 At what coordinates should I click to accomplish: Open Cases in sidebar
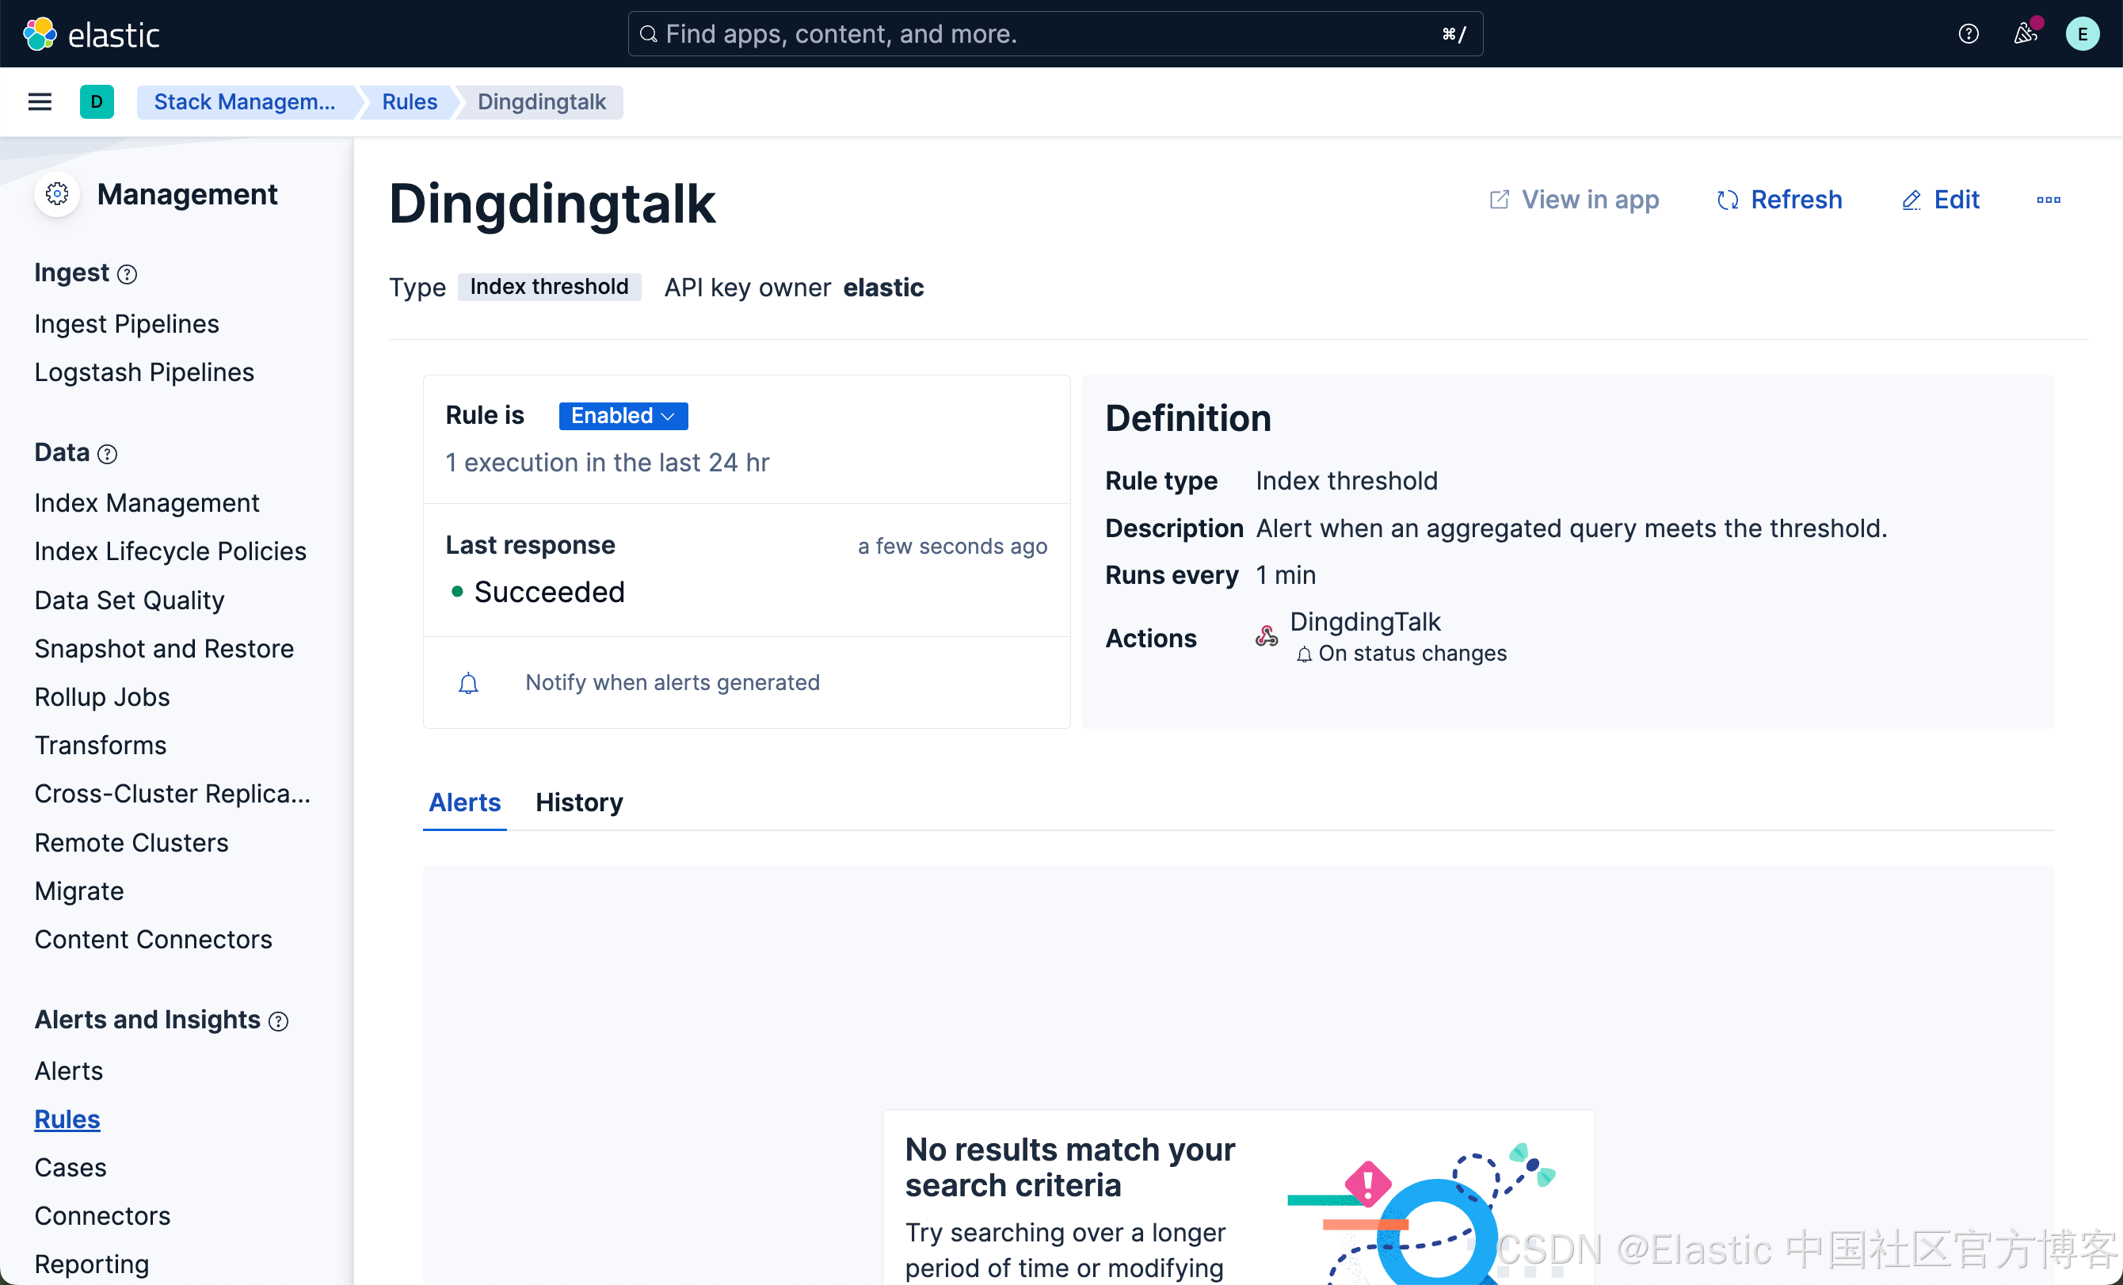(x=71, y=1168)
